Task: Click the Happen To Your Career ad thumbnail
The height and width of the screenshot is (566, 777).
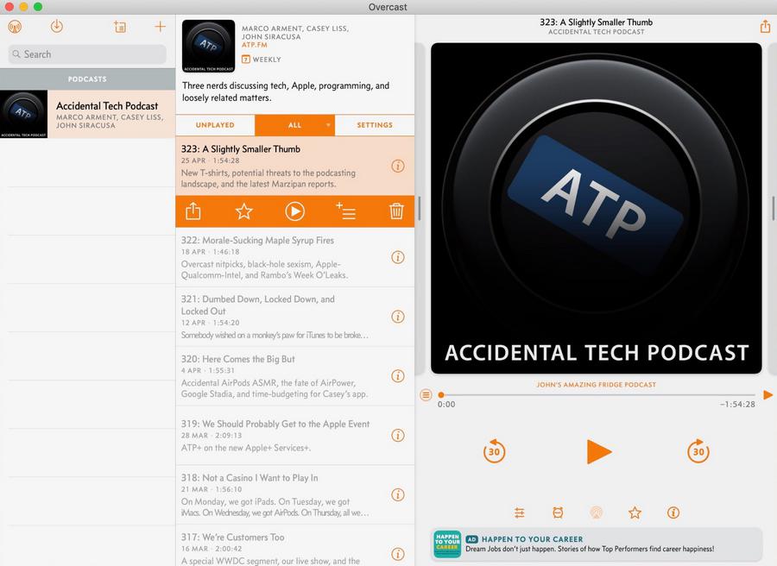Action: pos(447,544)
